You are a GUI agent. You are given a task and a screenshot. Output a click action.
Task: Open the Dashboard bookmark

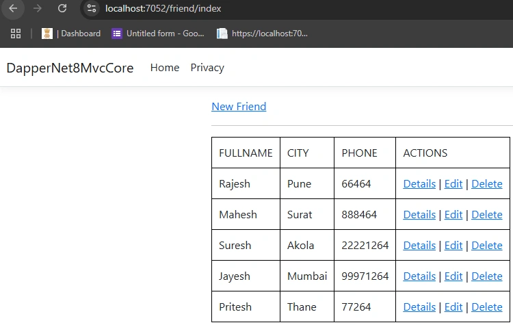point(71,34)
